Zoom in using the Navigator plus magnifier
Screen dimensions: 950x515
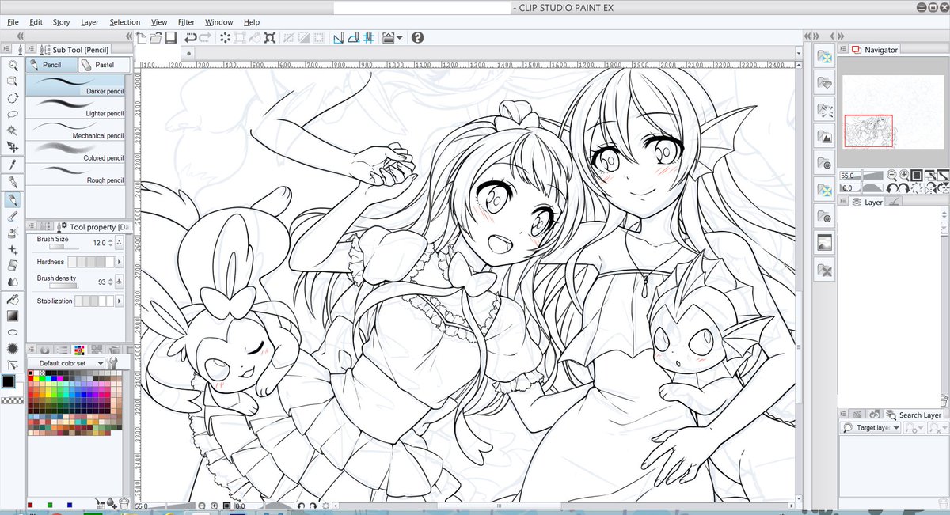click(x=904, y=175)
